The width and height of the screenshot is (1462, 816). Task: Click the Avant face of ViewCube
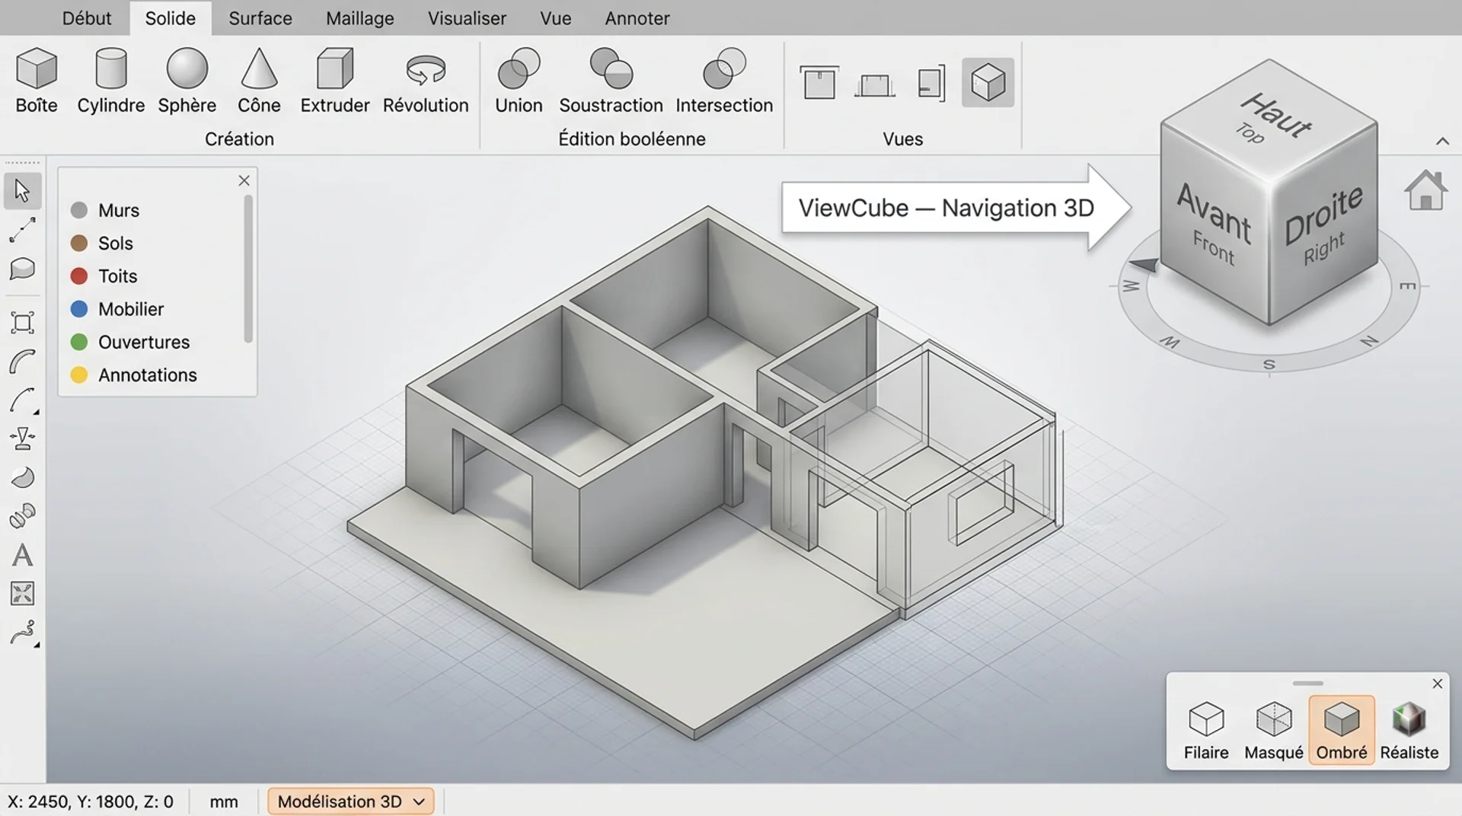[x=1214, y=224]
